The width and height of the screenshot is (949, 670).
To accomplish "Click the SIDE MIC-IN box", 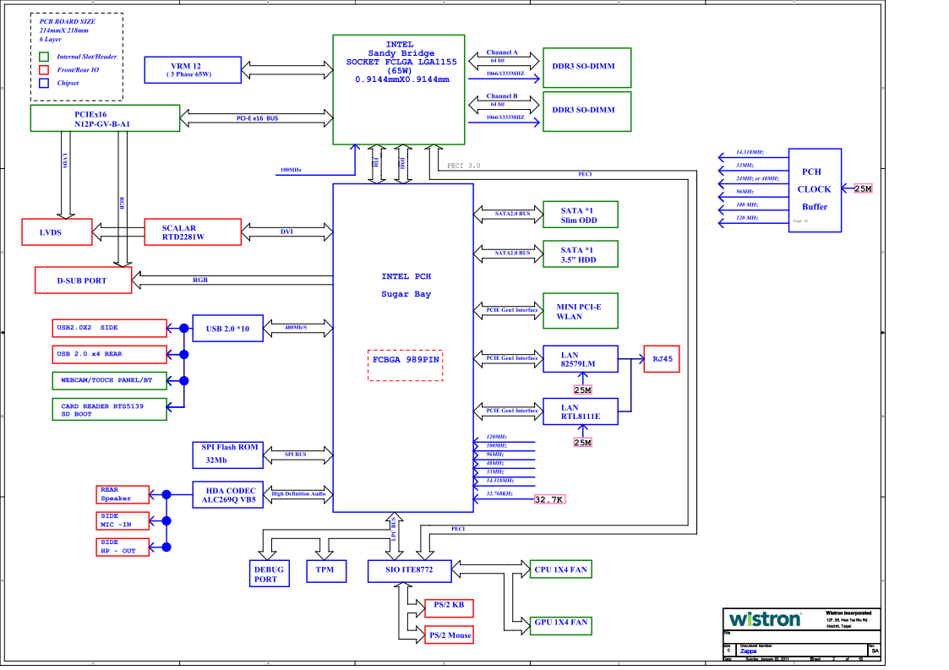I will (123, 520).
